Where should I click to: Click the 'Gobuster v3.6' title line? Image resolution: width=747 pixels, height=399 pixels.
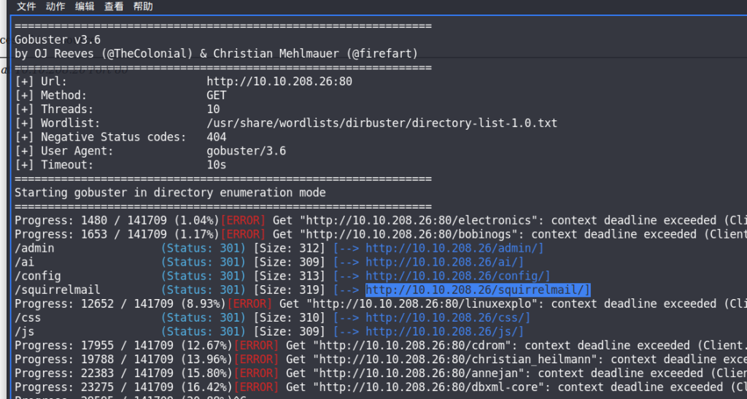(x=58, y=39)
